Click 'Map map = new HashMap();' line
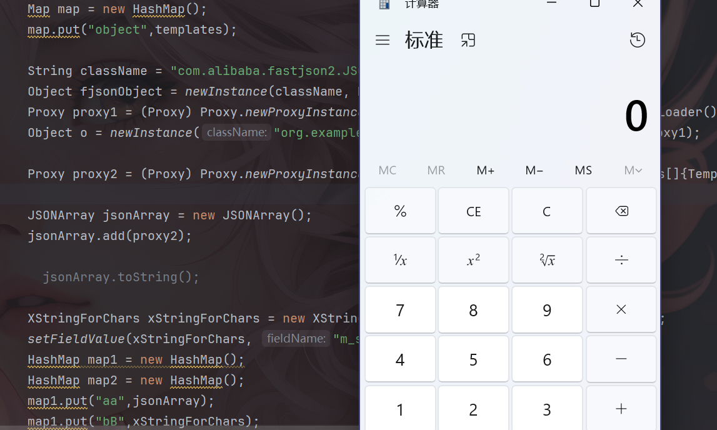This screenshot has height=430, width=717. [117, 9]
